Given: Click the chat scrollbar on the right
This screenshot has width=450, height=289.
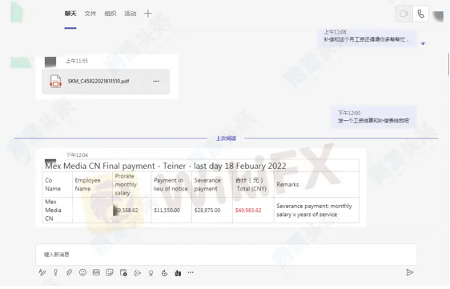Looking at the screenshot, I should pos(448,64).
